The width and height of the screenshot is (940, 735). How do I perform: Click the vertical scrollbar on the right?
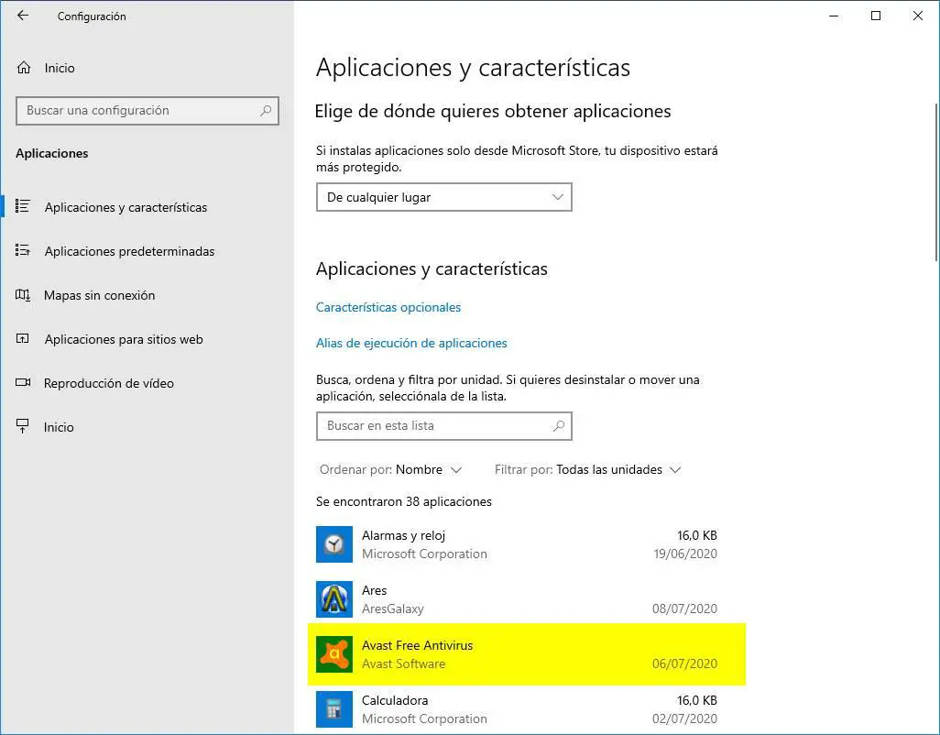(x=935, y=183)
